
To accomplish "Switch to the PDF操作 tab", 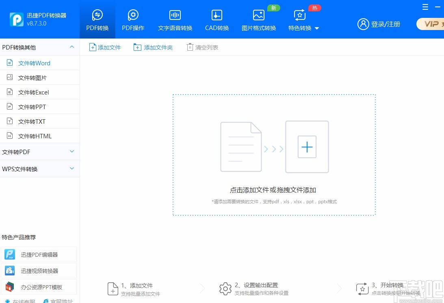I will point(133,19).
